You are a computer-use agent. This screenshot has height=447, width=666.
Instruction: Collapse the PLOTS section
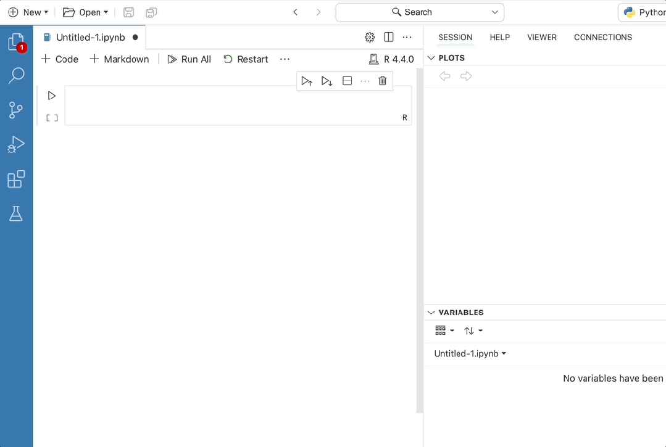click(431, 58)
